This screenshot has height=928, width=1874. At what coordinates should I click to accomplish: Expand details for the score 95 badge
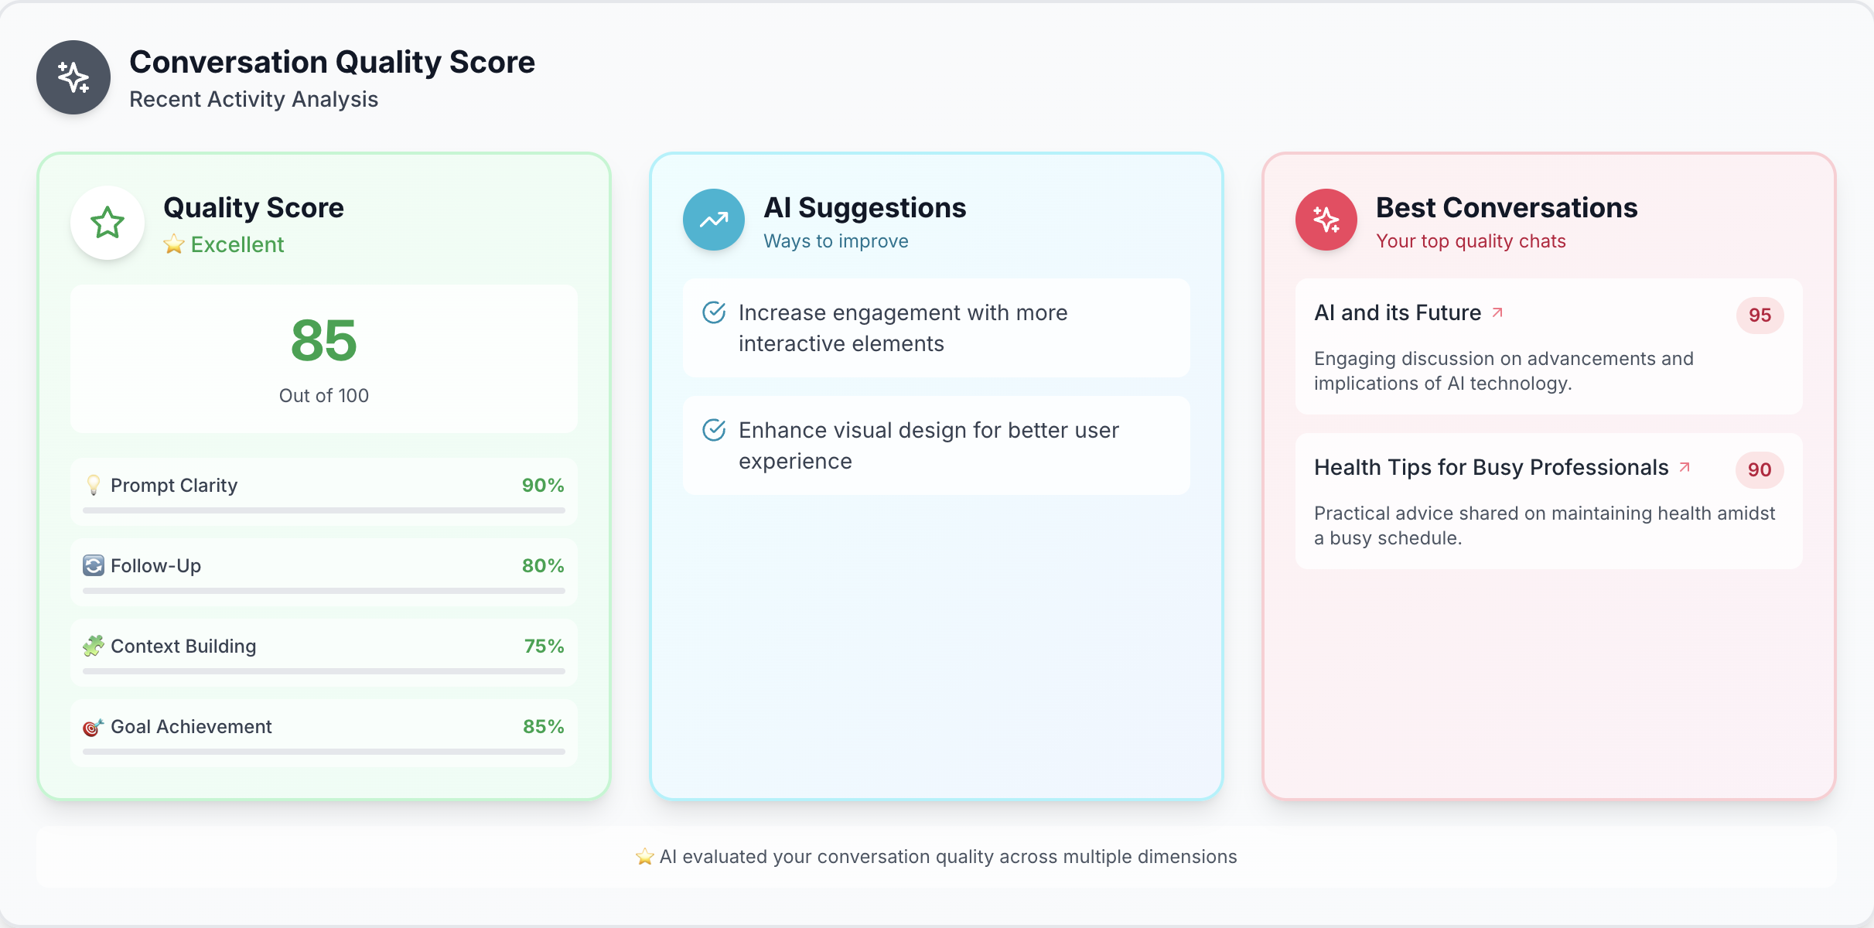(1760, 316)
